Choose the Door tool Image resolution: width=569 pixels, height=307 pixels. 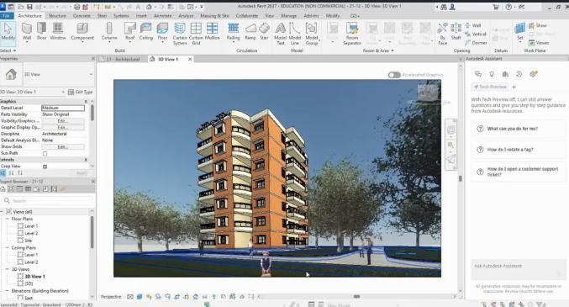(42, 31)
